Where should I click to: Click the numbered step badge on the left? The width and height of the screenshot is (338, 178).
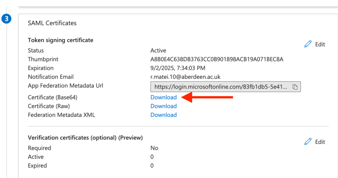6,19
